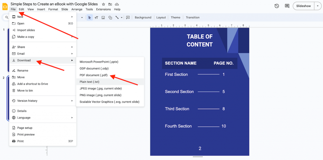This screenshot has height=160, width=323.
Task: Select the insert image tool
Action: (x=103, y=18)
